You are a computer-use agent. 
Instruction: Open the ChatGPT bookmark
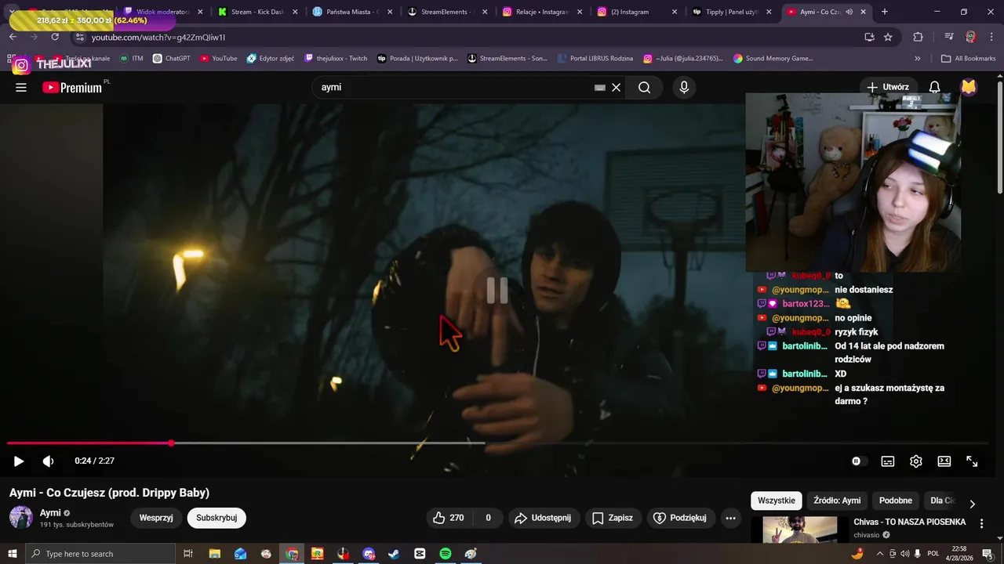[172, 58]
